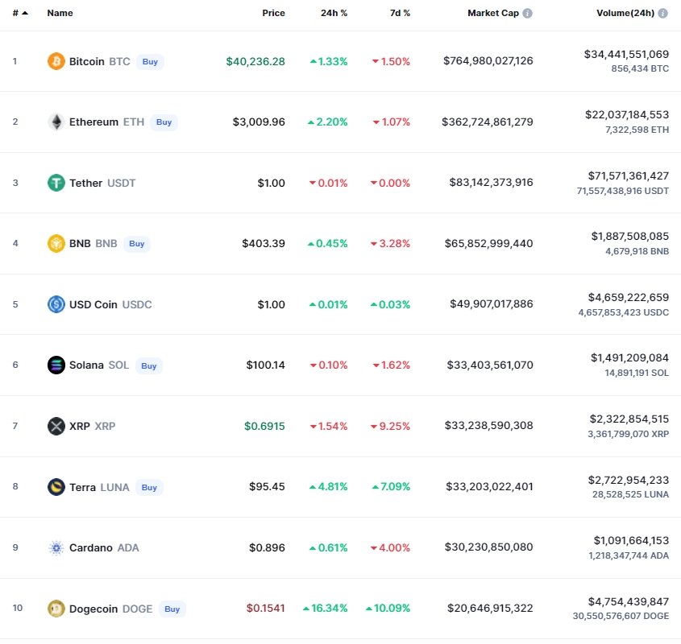
Task: Open the Volume(24h) info icon
Action: (x=662, y=14)
